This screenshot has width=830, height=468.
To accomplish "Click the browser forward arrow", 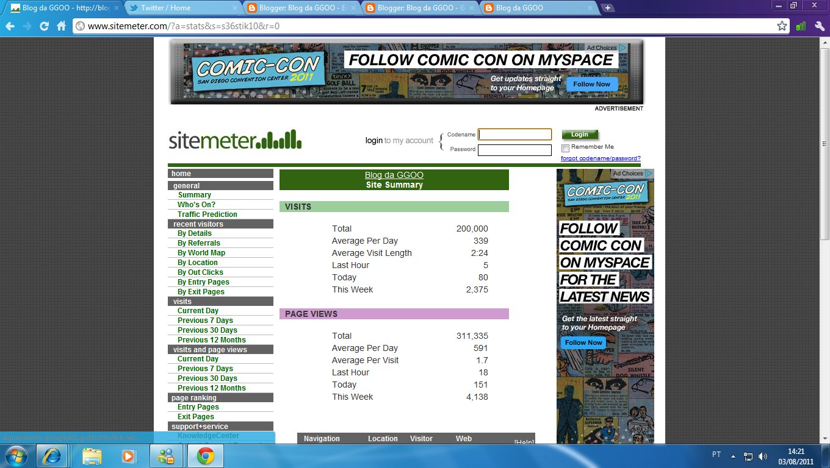I will (x=27, y=26).
